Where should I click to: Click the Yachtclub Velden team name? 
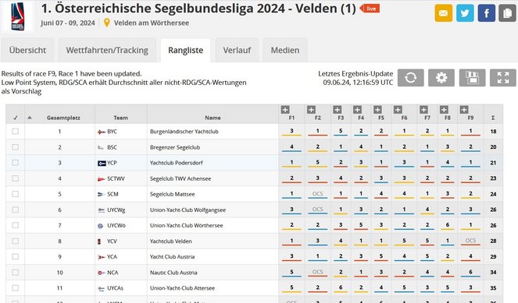tap(171, 241)
